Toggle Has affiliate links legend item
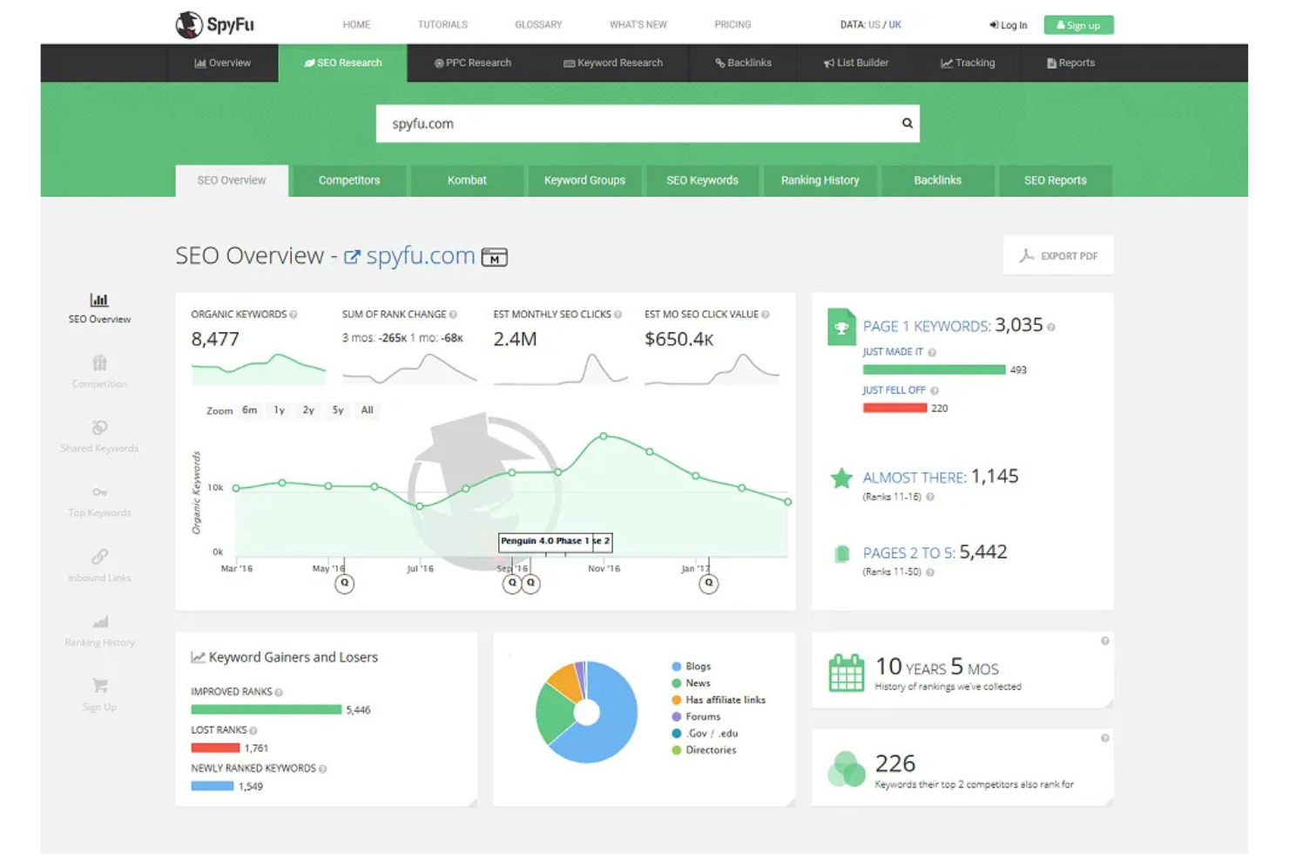Image resolution: width=1289 pixels, height=860 pixels. click(x=719, y=700)
